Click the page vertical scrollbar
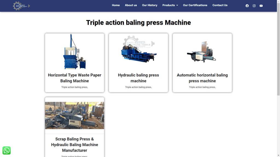This screenshot has height=157, width=280. 278,55
